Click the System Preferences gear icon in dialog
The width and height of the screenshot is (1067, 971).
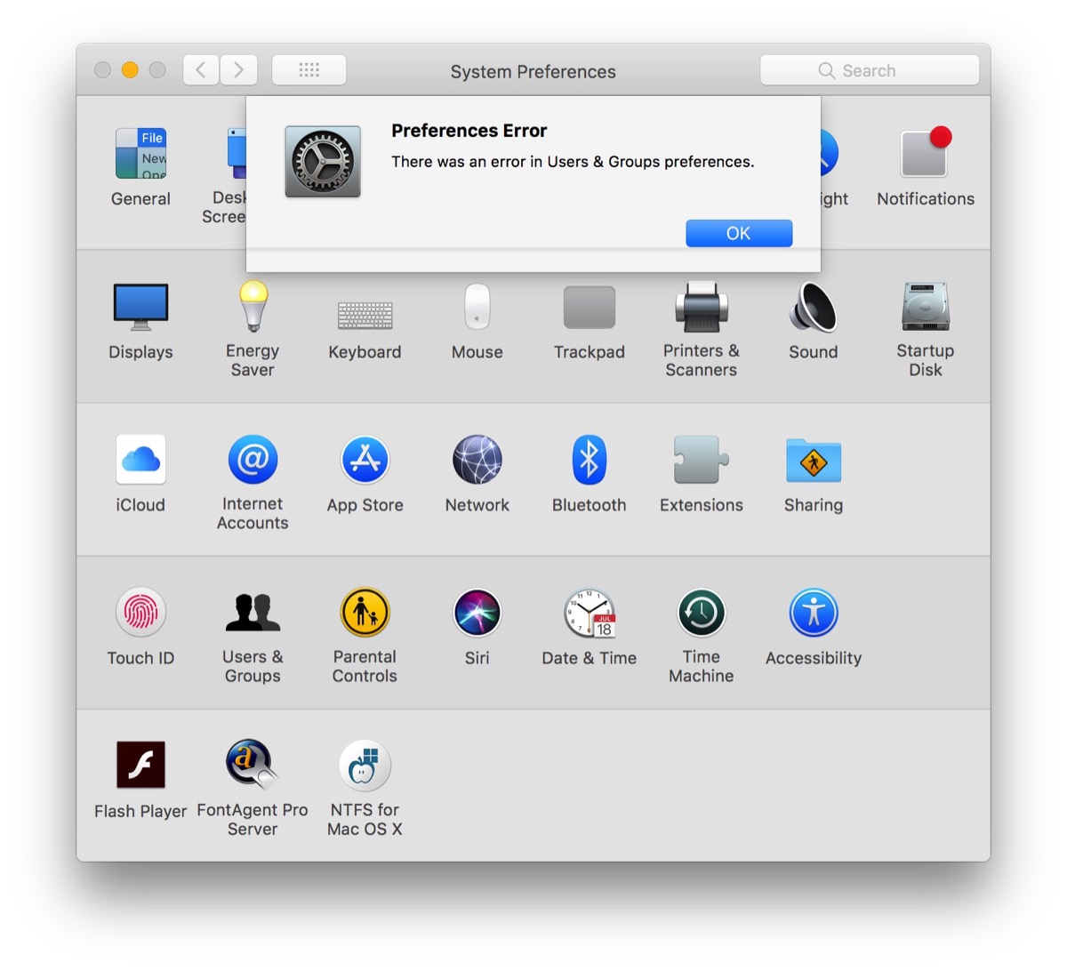(x=323, y=162)
